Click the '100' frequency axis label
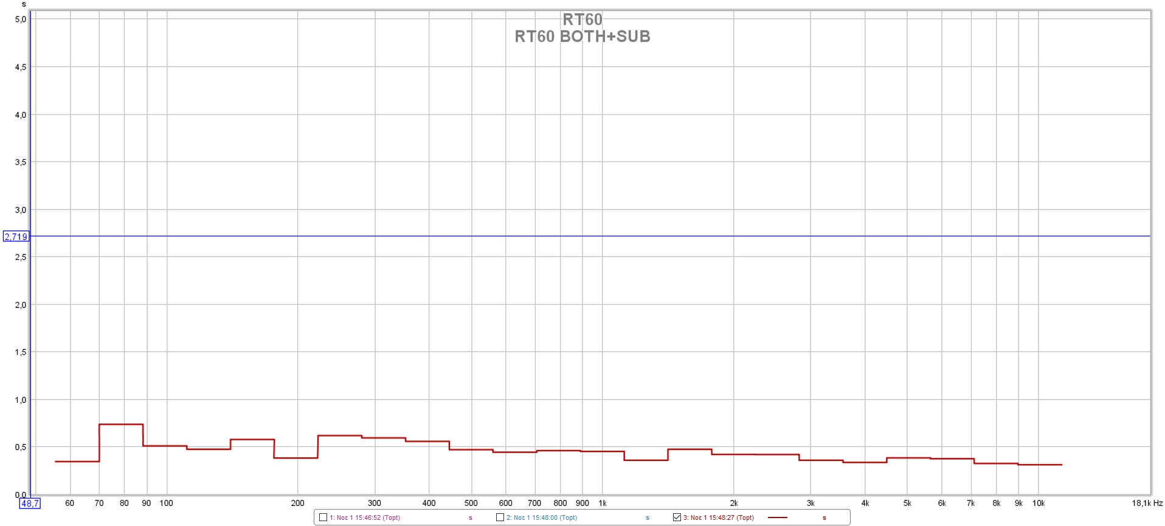Viewport: 1165px width, 526px height. (166, 504)
